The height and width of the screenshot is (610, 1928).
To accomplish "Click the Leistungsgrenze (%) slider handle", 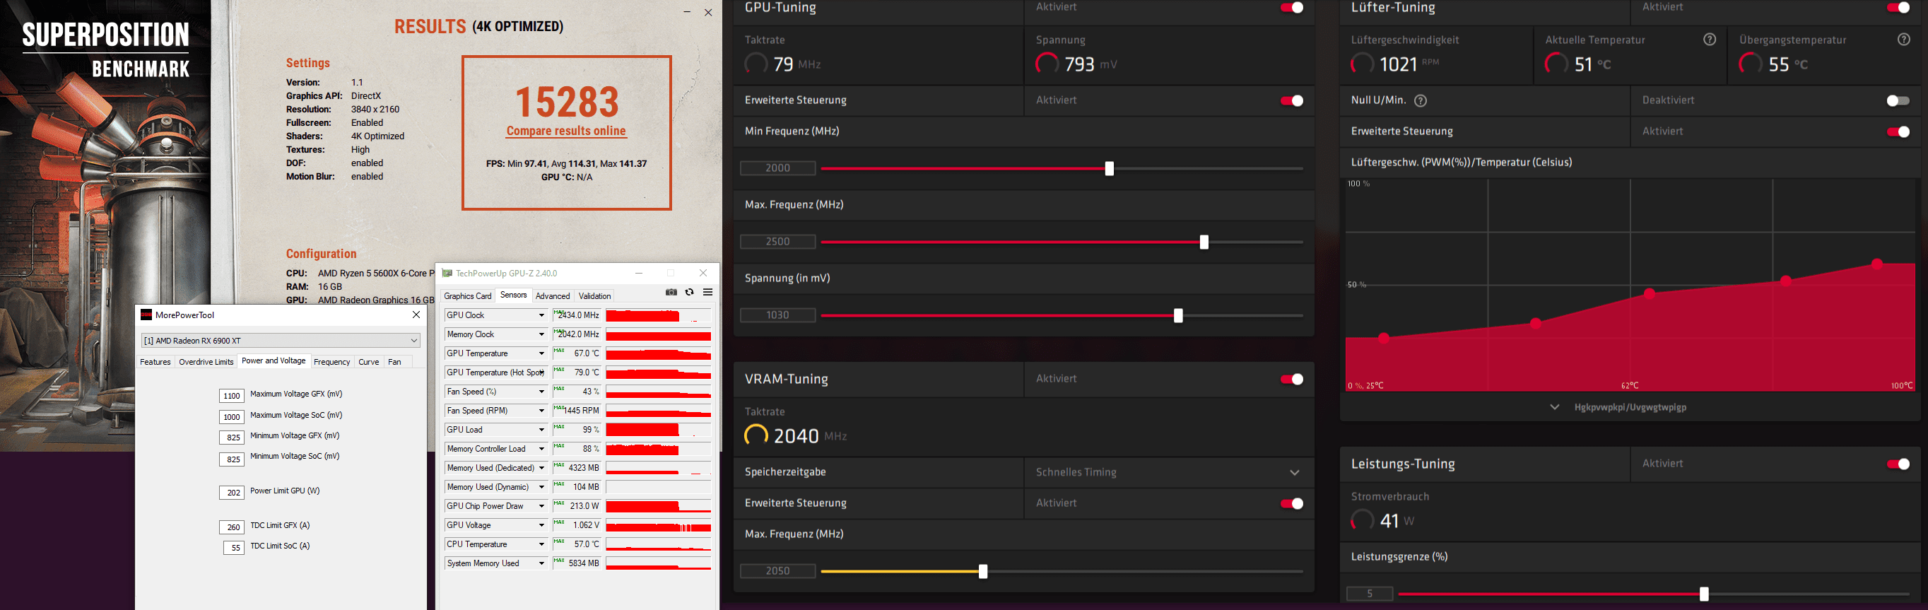I will [x=1704, y=594].
